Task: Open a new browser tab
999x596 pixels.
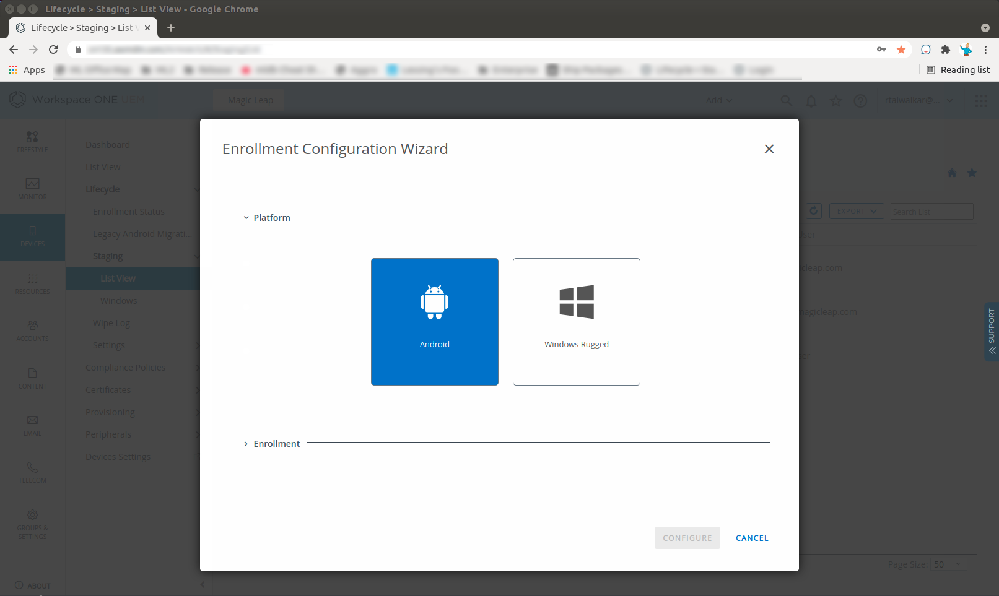Action: 171,28
